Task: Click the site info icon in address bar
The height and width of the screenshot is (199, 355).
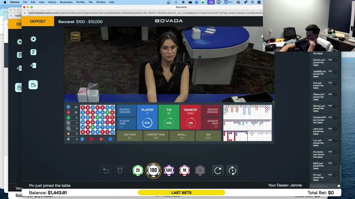Action: [x=25, y=13]
